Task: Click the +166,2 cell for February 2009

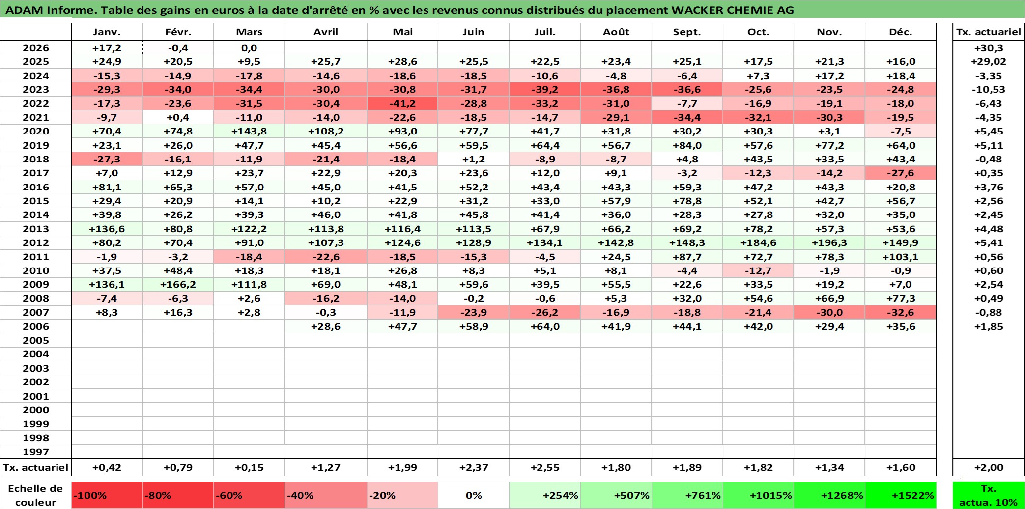Action: [178, 284]
